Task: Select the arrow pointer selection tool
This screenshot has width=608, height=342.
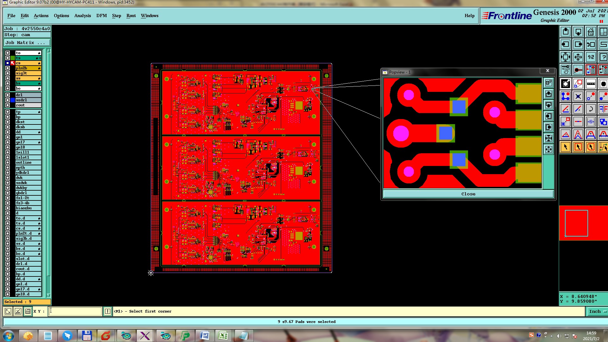Action: click(566, 147)
